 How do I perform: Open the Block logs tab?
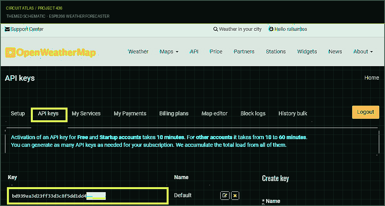pyautogui.click(x=253, y=113)
